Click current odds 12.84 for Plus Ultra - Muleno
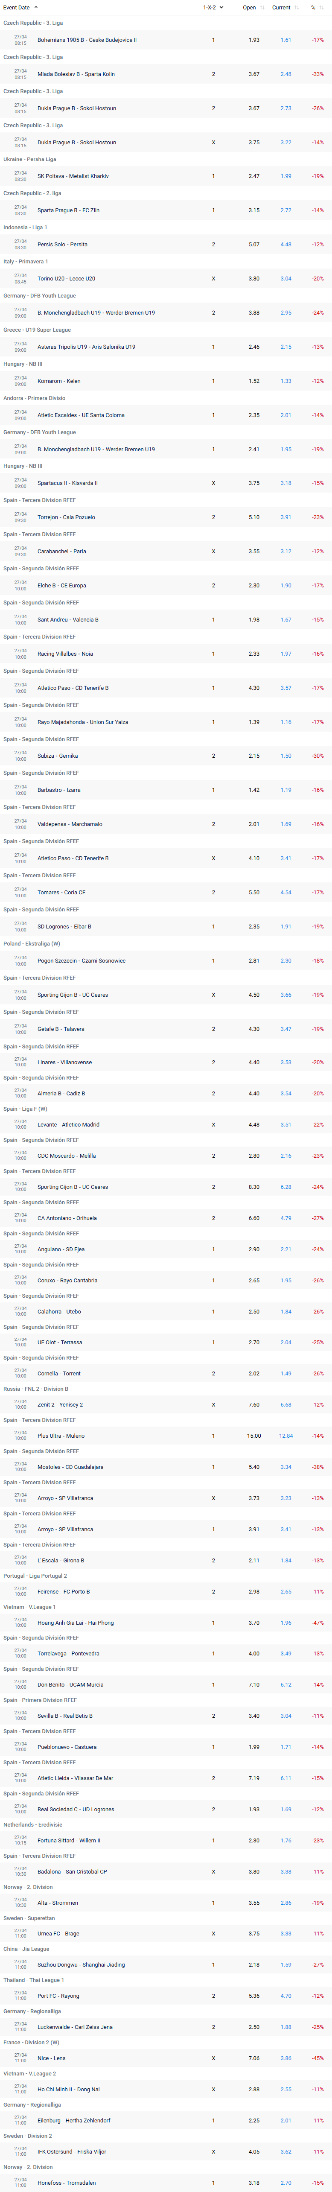The image size is (332, 2192). coord(286,1436)
